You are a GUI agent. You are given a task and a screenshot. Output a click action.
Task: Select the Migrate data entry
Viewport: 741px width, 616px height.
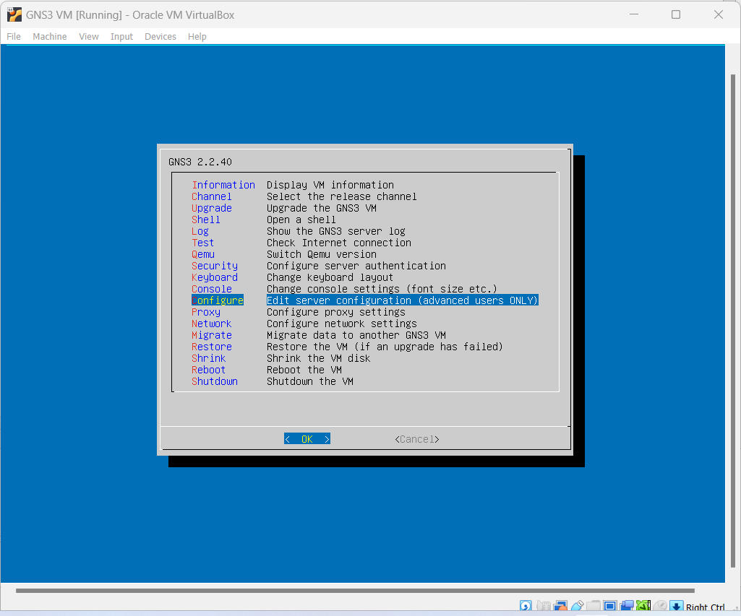coord(319,335)
